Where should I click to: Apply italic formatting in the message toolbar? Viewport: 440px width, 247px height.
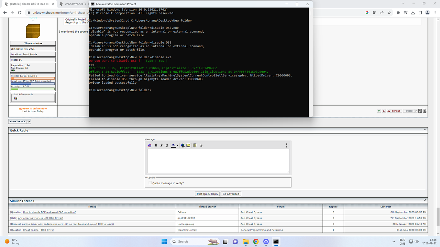pyautogui.click(x=161, y=145)
